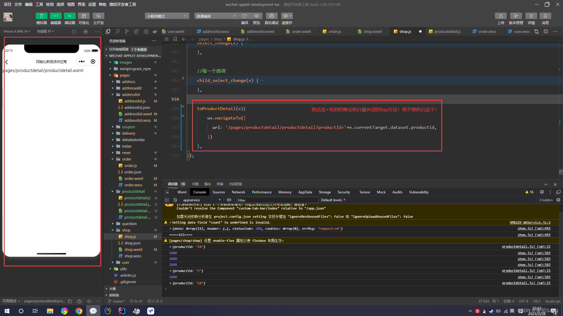563x316 pixels.
Task: Click the 编译 compile refresh icon
Action: pos(245,16)
